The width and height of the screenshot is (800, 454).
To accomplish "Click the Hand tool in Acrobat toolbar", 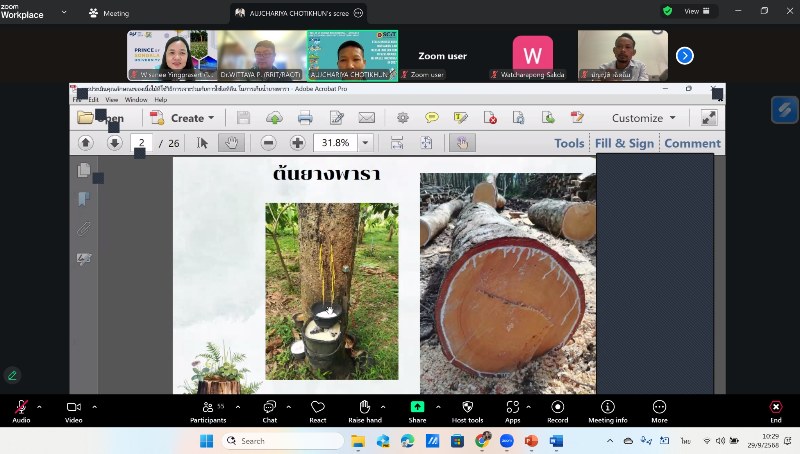I will [231, 143].
